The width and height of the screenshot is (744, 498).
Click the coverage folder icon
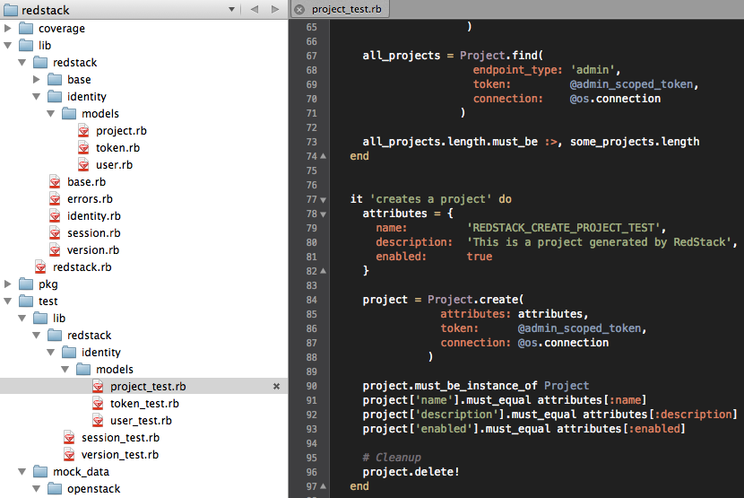(26, 29)
